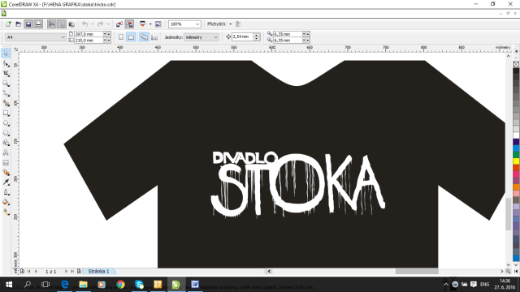Image resolution: width=520 pixels, height=292 pixels.
Task: Set page to Landscape orientation
Action: (131, 37)
